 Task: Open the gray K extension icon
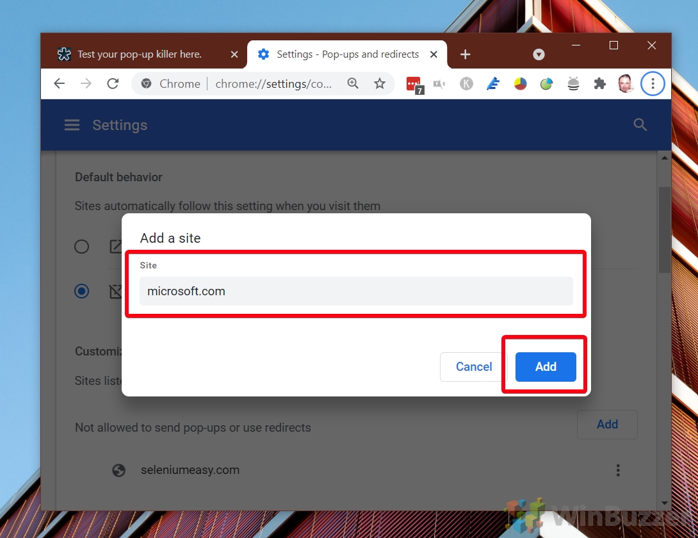coord(466,84)
